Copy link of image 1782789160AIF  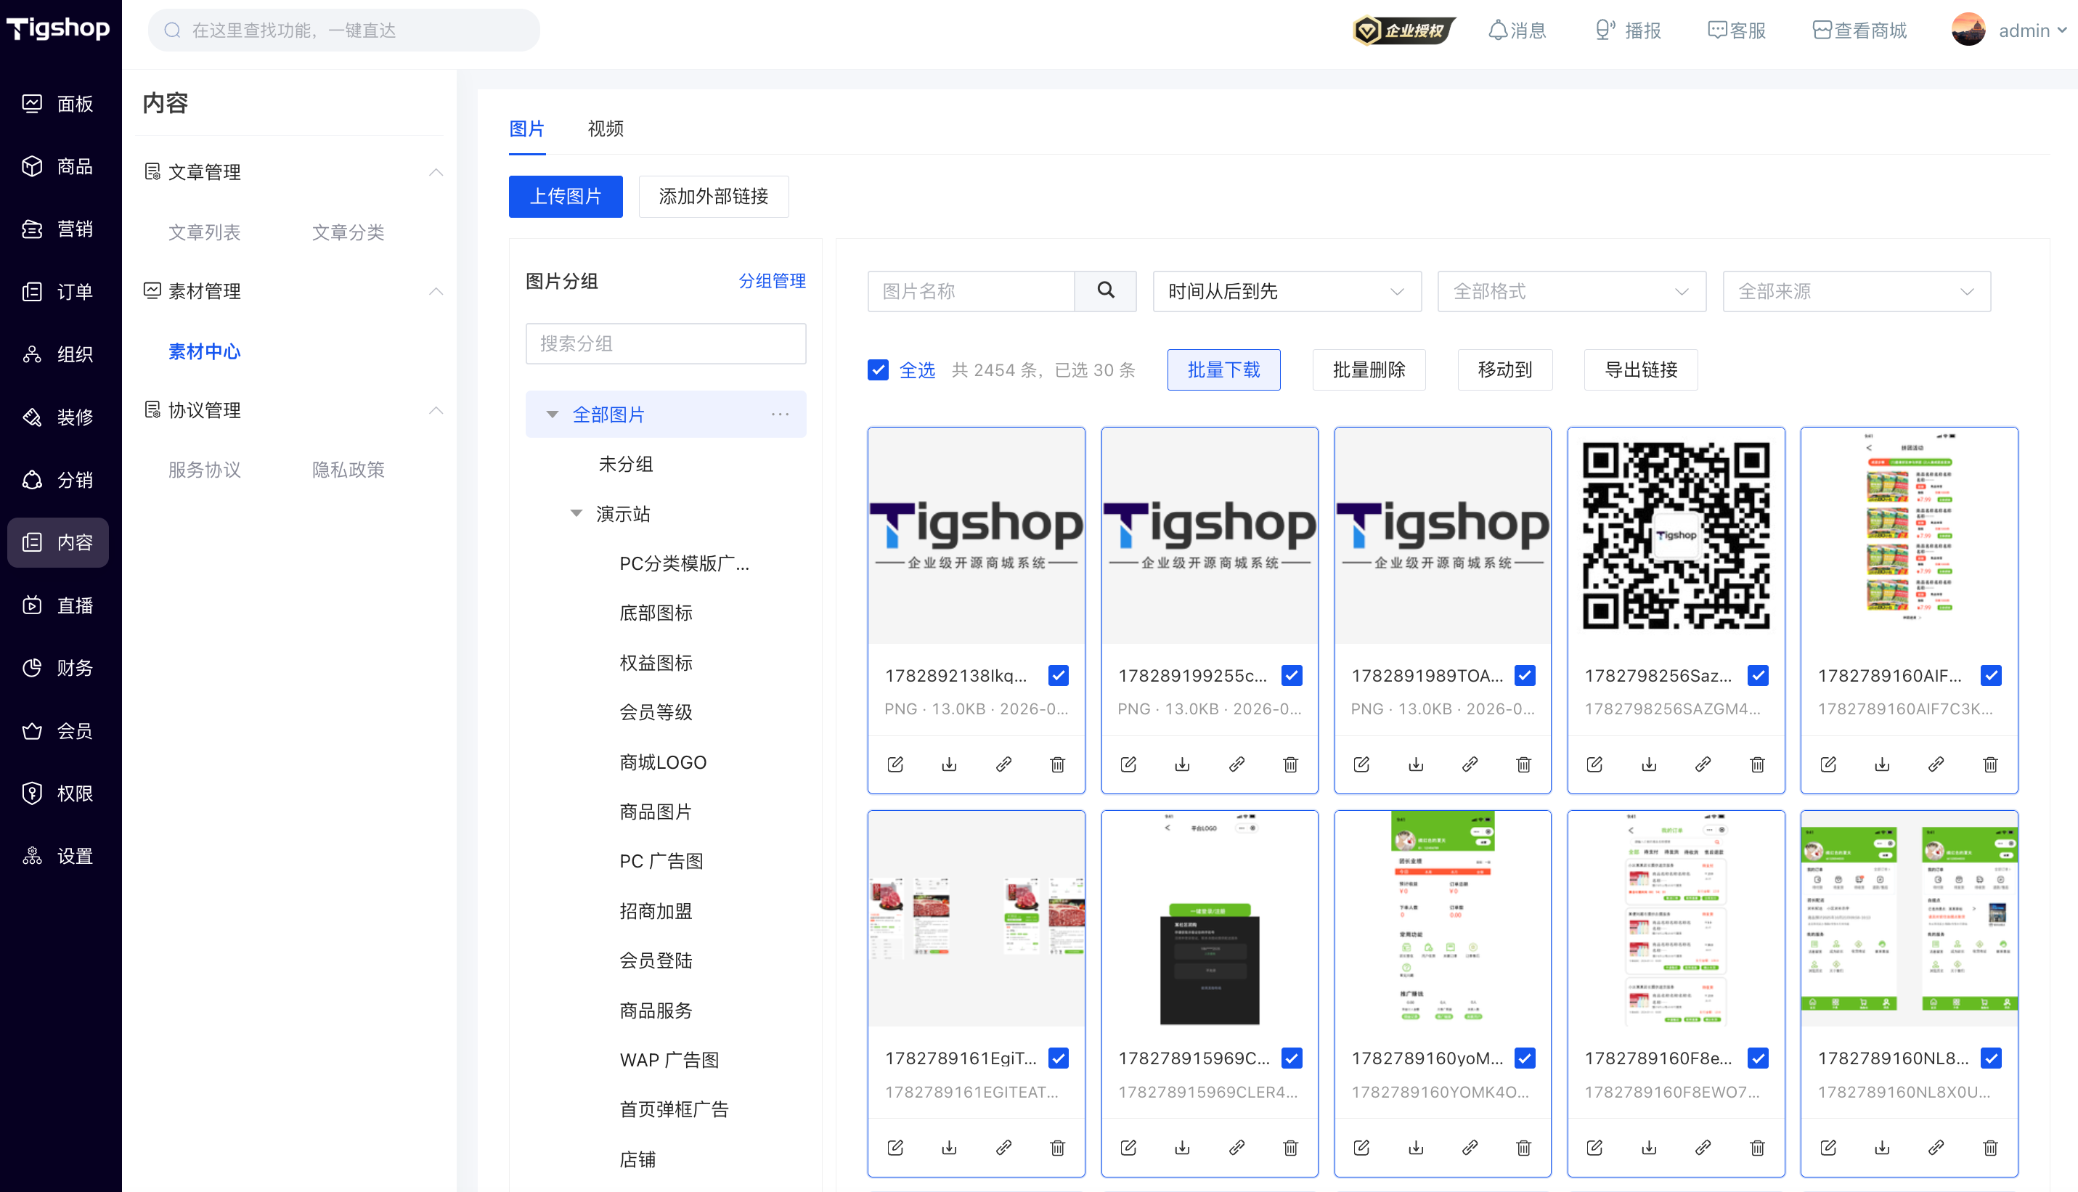1936,764
